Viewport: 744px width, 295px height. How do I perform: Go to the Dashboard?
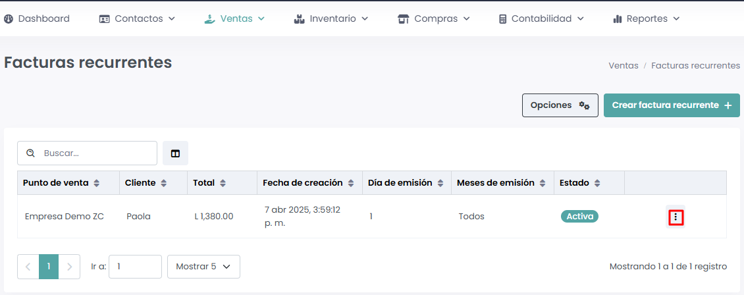(x=37, y=18)
